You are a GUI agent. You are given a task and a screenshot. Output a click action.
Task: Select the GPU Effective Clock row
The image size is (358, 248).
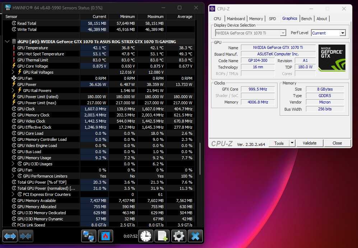(x=99, y=127)
